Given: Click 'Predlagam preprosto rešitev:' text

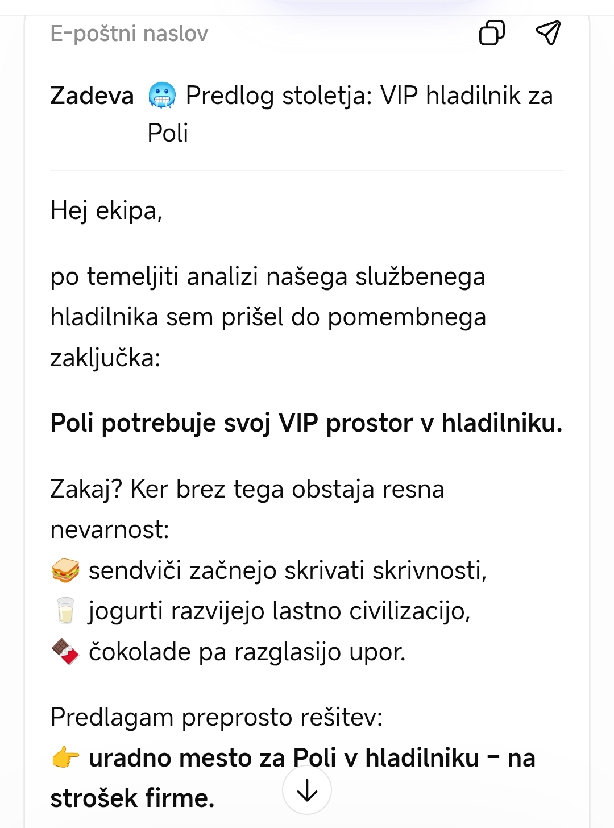Looking at the screenshot, I should pyautogui.click(x=217, y=717).
